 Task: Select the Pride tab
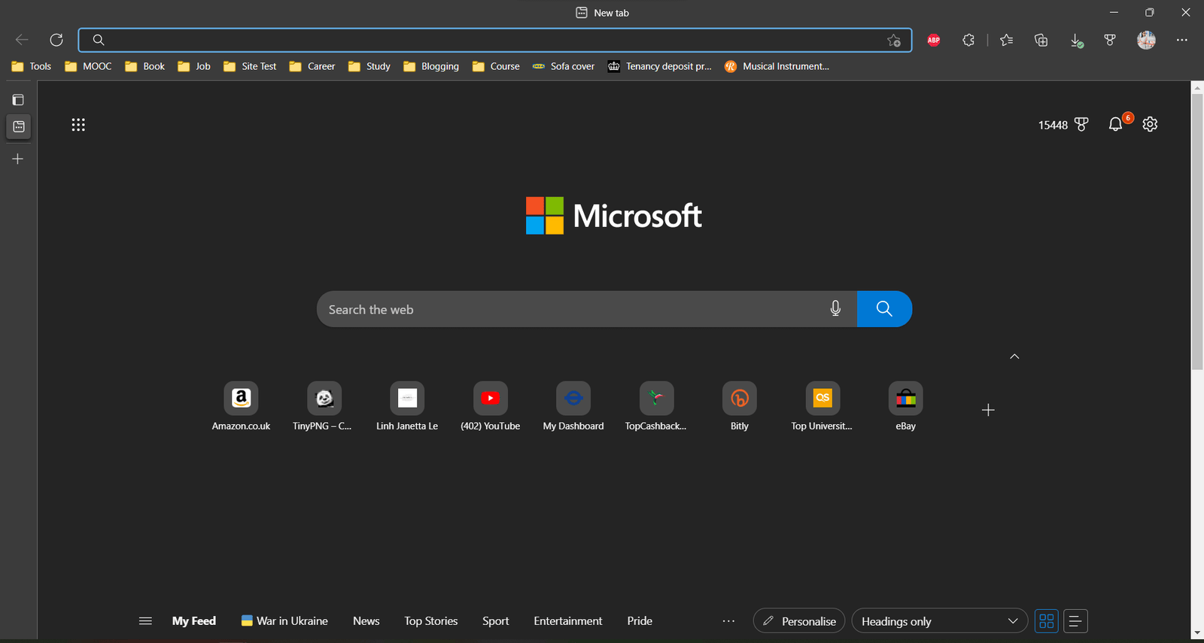click(640, 621)
